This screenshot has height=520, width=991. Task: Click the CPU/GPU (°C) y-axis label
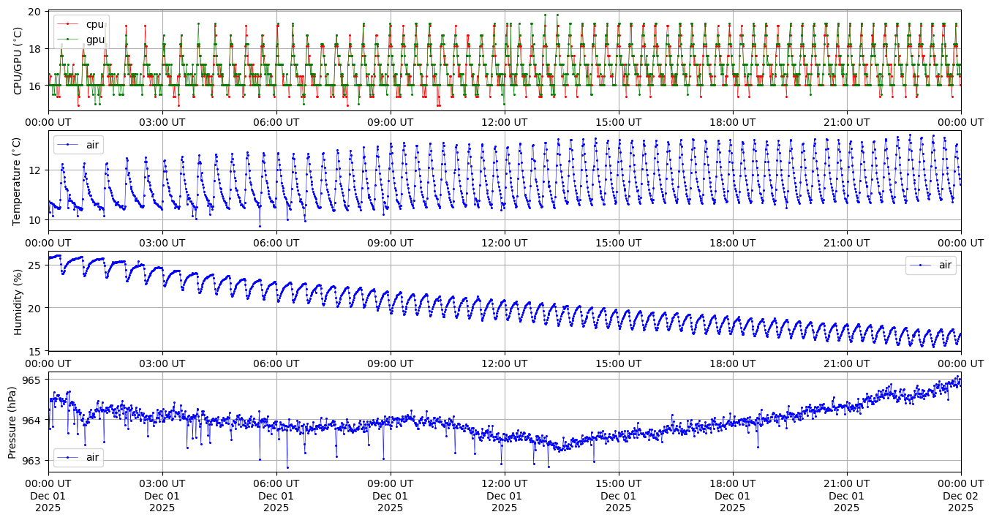pos(18,61)
